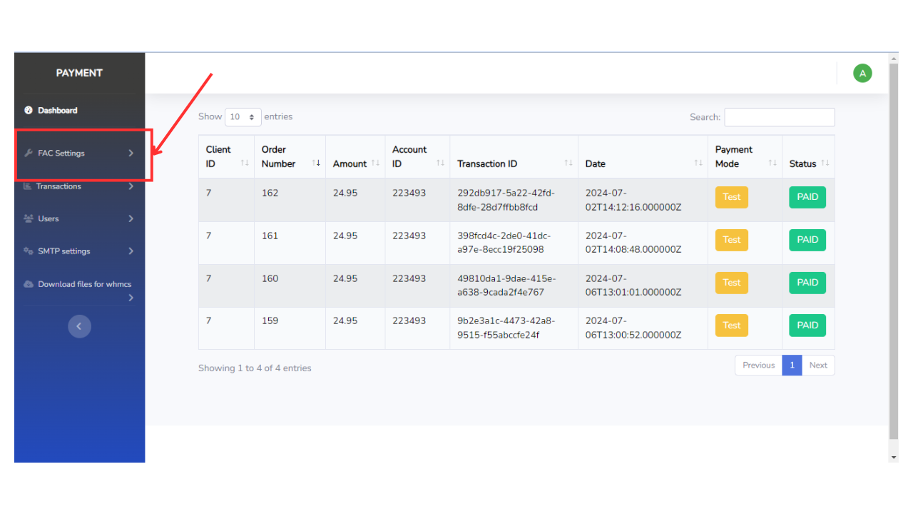Viewport: 913px width, 514px height.
Task: Expand the FAC Settings chevron
Action: click(131, 153)
